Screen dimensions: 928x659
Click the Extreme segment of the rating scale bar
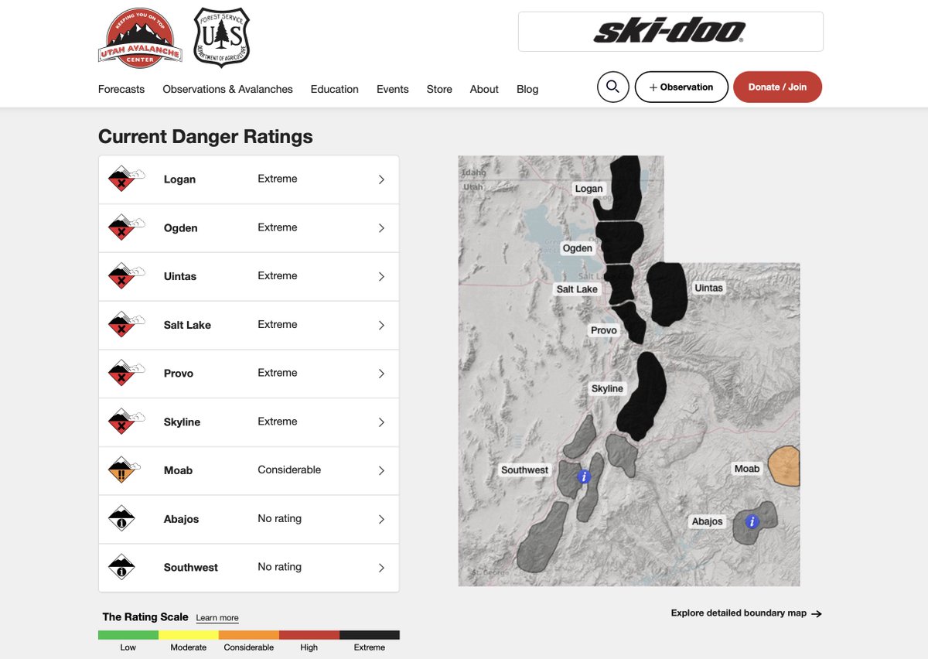tap(370, 634)
